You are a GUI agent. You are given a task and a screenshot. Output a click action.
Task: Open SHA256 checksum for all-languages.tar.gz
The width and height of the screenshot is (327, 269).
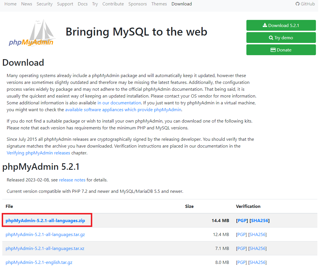257,235
